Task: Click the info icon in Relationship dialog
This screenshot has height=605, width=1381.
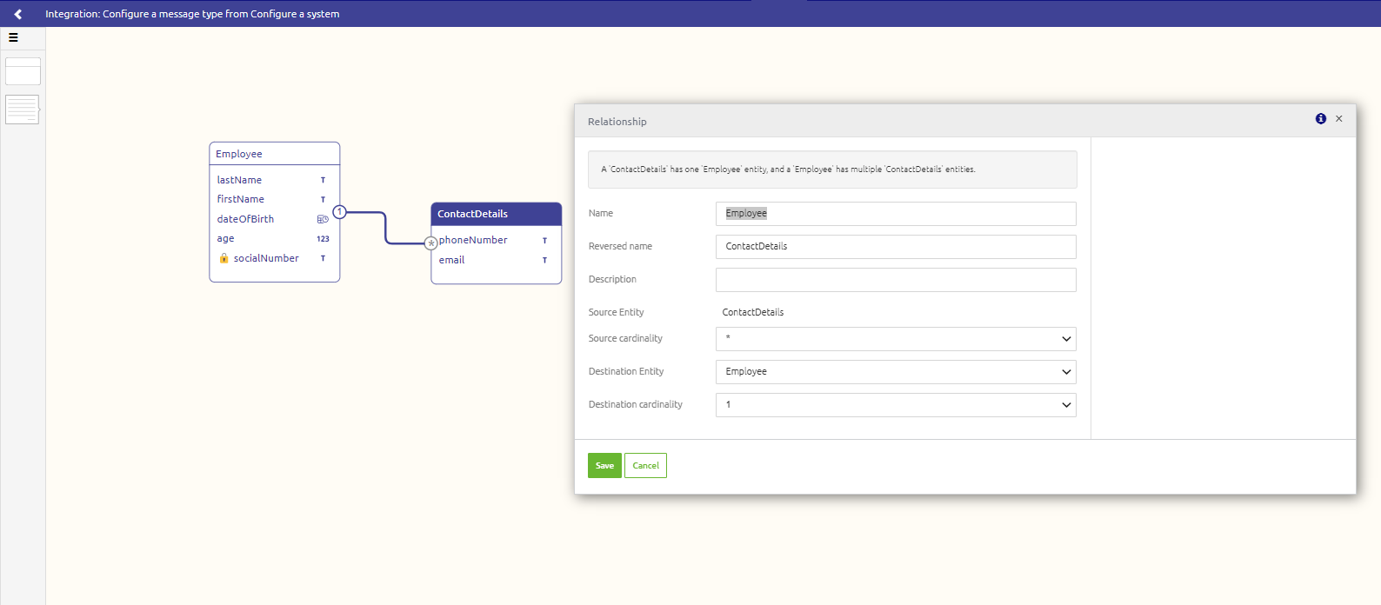Action: [1320, 119]
